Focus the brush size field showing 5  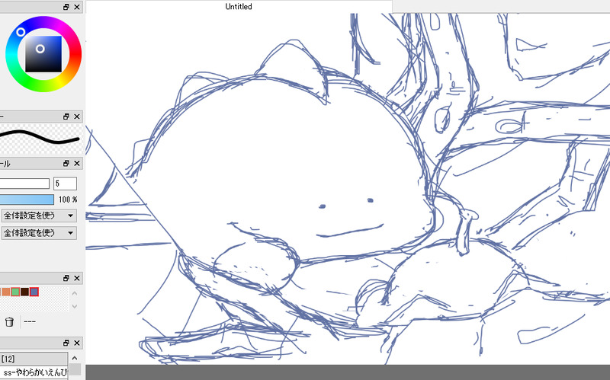coord(65,184)
